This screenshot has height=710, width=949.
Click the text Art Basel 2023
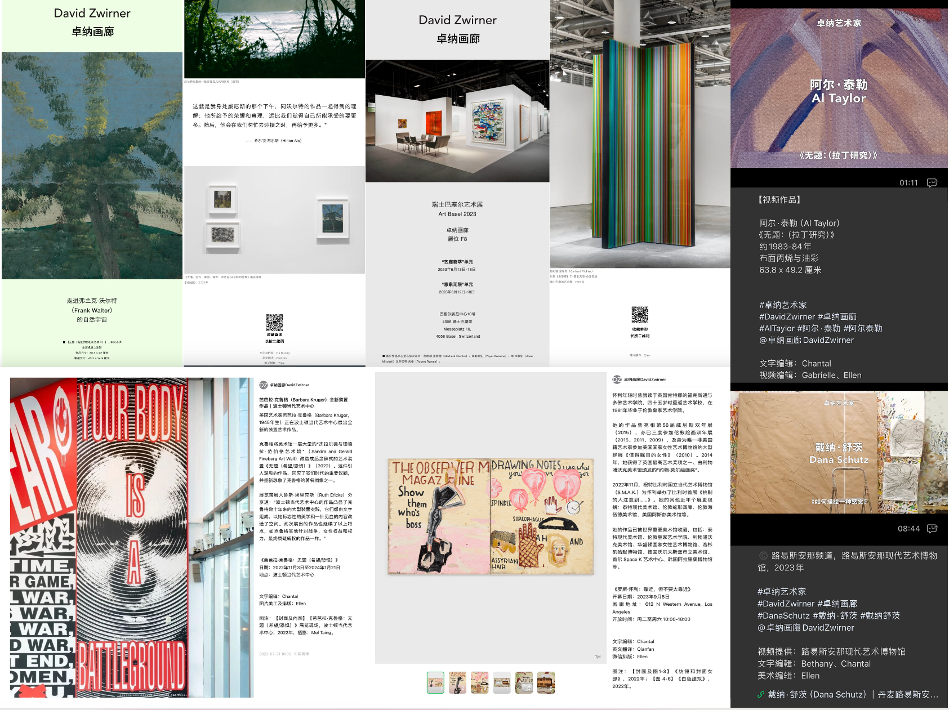457,214
